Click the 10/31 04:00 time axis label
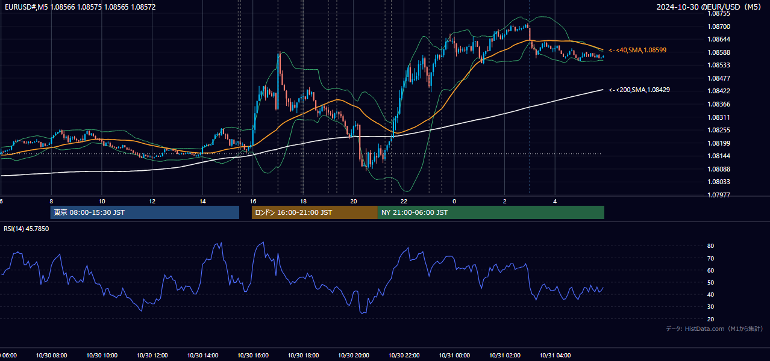Viewport: 770px width, 361px height. coord(555,356)
